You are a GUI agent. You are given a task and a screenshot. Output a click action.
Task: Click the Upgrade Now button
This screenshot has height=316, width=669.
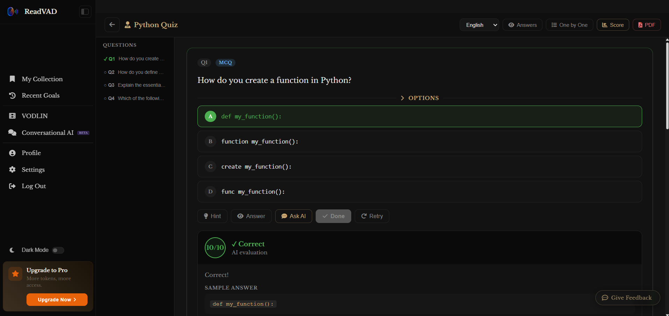pos(57,300)
